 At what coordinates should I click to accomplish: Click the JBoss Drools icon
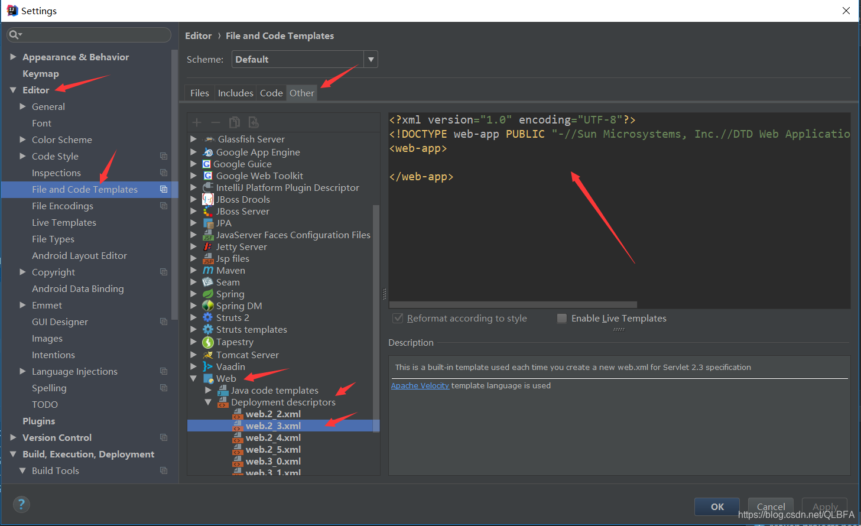click(x=208, y=200)
